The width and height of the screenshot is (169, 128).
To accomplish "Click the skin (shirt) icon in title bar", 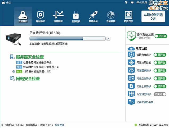I will [x=126, y=2].
